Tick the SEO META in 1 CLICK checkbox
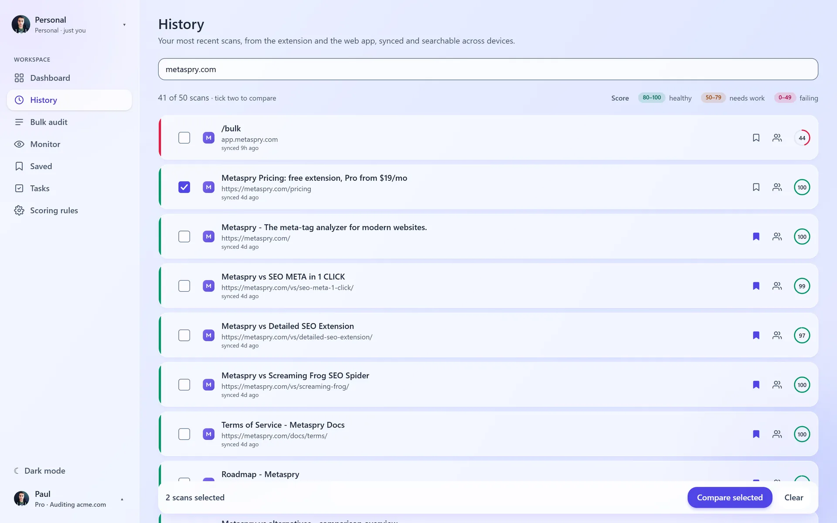The image size is (837, 523). [184, 286]
